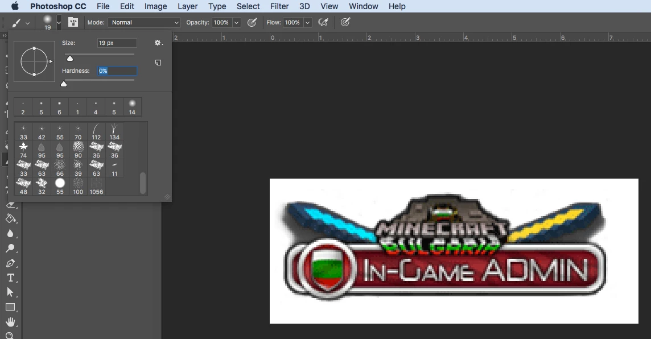The width and height of the screenshot is (651, 339).
Task: Pick the small stroke brush labeled 11
Action: click(114, 168)
